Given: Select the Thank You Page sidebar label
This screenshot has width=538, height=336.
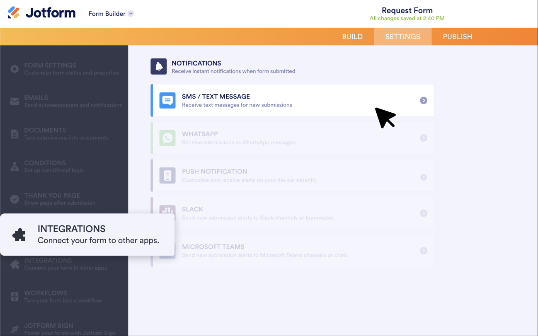Looking at the screenshot, I should [52, 195].
